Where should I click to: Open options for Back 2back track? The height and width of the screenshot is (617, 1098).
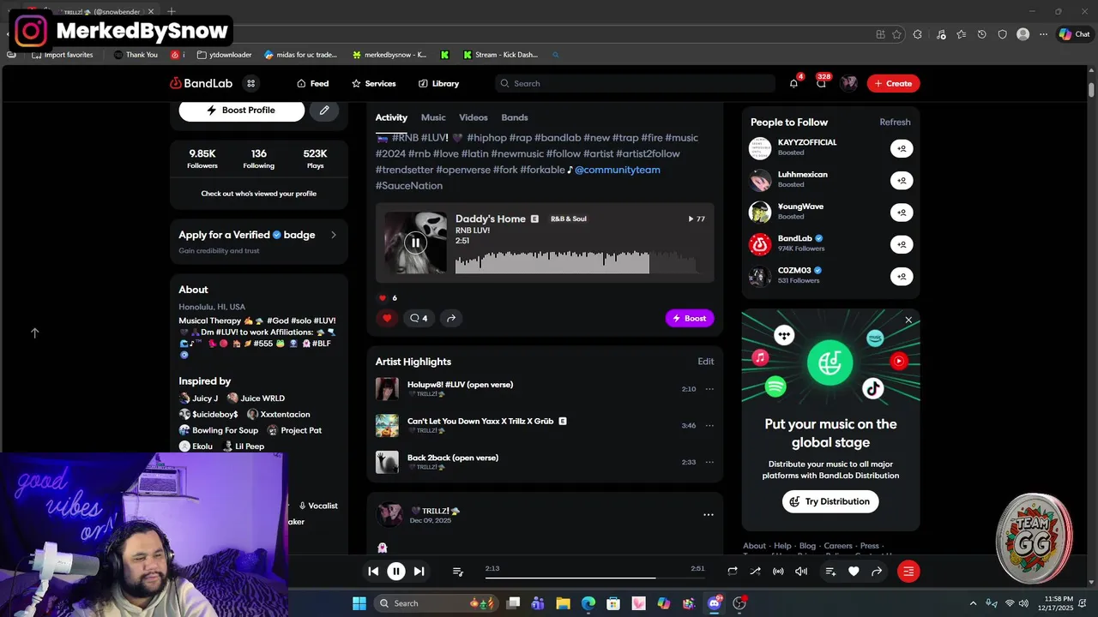click(x=709, y=462)
